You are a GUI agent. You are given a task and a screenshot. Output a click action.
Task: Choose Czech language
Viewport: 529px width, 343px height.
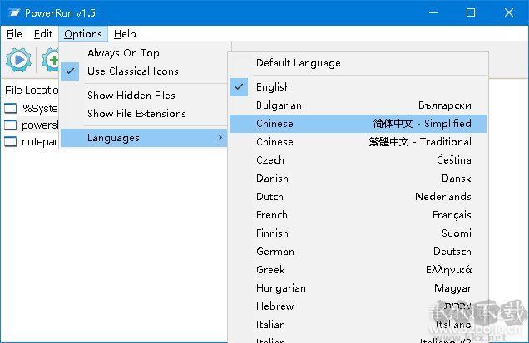tap(358, 160)
